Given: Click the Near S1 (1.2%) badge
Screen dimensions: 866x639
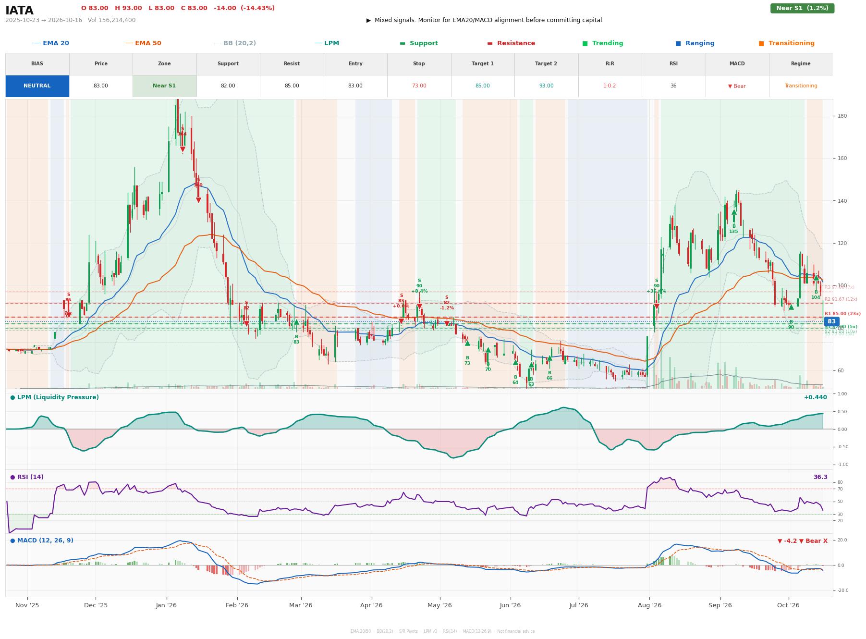Looking at the screenshot, I should pyautogui.click(x=802, y=8).
